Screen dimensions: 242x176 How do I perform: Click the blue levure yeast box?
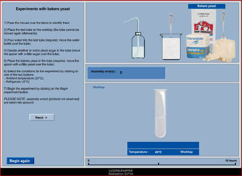coord(198,46)
